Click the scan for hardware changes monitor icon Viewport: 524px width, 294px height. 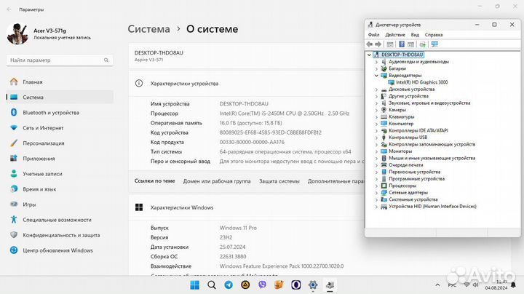click(x=434, y=44)
